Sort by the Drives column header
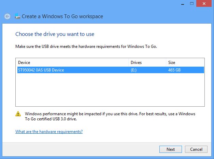 147,63
